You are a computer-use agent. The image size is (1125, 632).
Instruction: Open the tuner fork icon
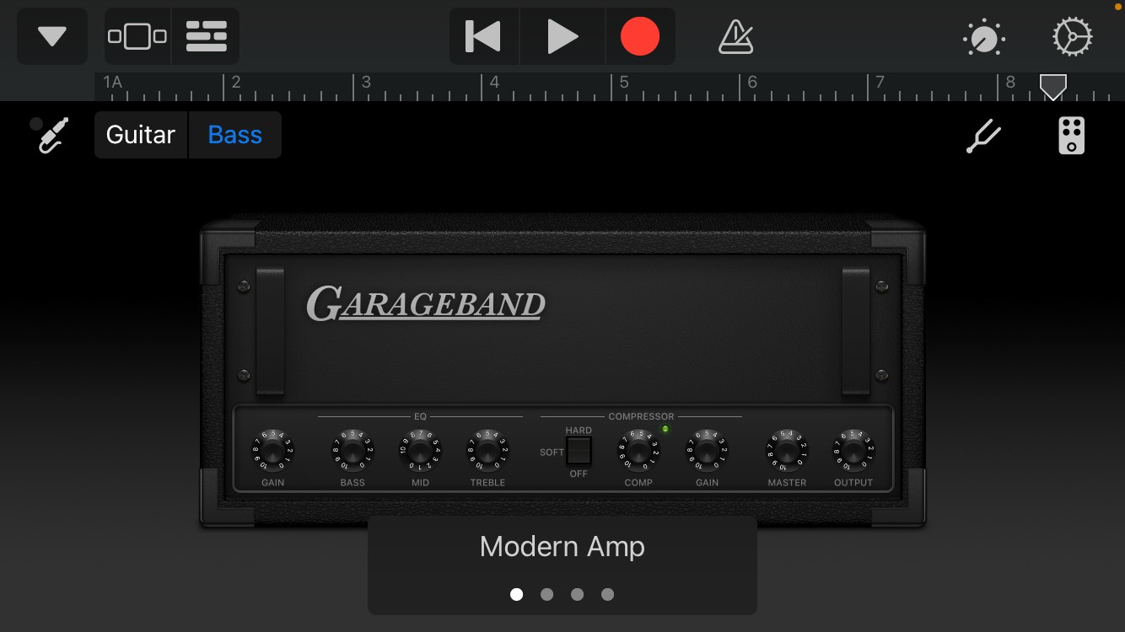pyautogui.click(x=983, y=136)
